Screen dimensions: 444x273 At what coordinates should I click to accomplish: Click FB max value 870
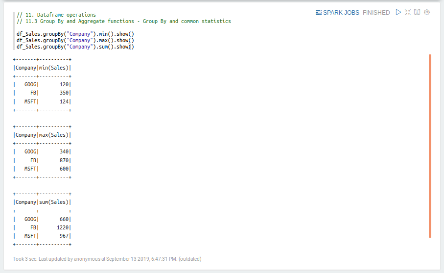64,160
